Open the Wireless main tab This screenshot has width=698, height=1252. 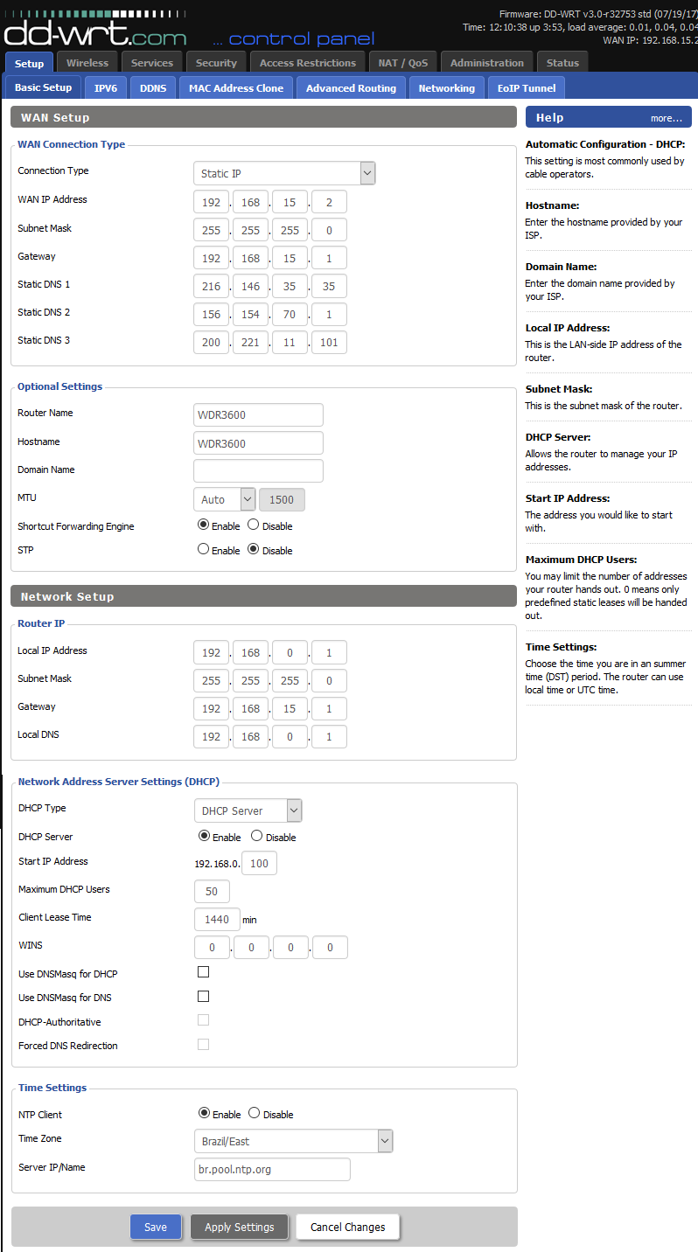pos(87,63)
